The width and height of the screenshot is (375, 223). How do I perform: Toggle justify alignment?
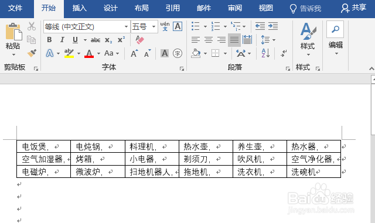pos(234,40)
